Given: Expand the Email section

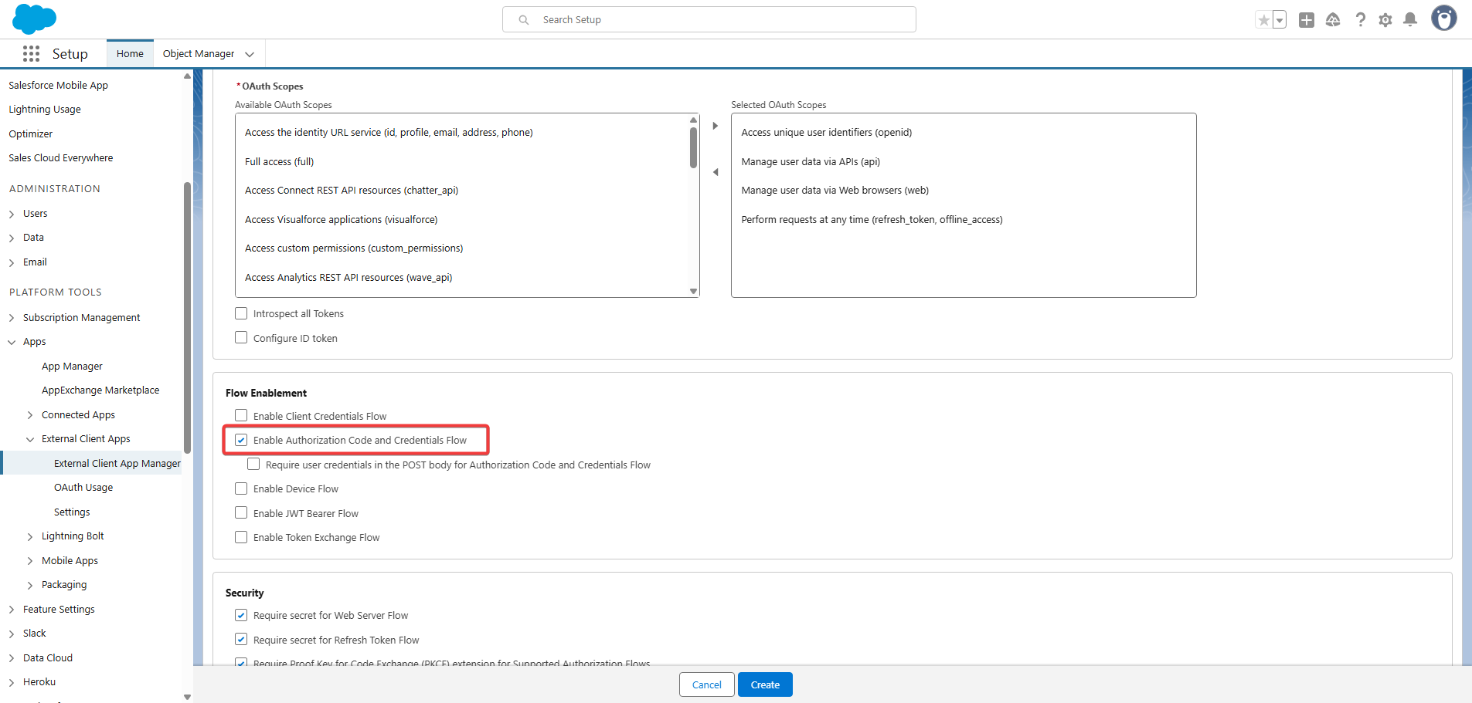Looking at the screenshot, I should [x=12, y=262].
